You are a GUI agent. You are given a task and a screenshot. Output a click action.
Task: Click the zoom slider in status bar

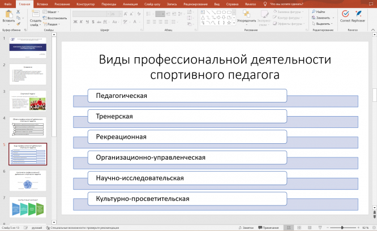341,227
